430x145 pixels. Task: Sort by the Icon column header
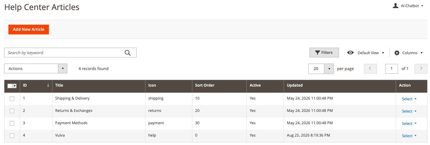[x=168, y=86]
